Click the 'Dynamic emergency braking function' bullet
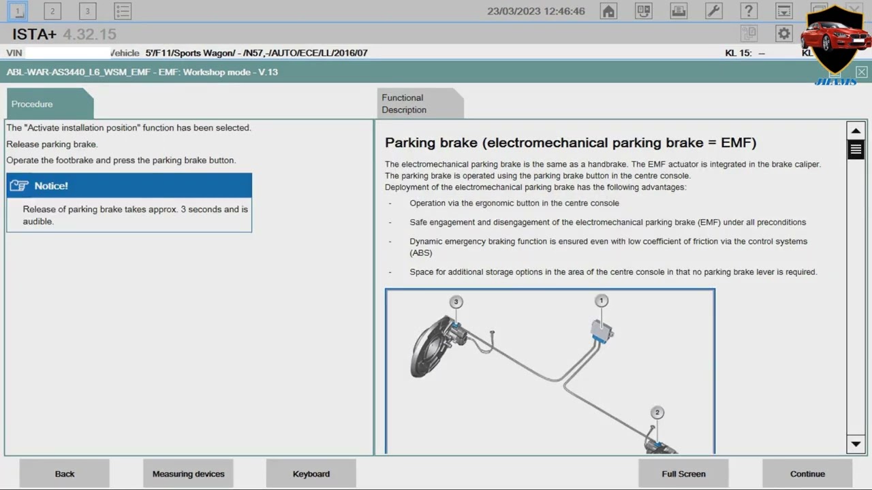Image resolution: width=872 pixels, height=490 pixels. (x=608, y=247)
